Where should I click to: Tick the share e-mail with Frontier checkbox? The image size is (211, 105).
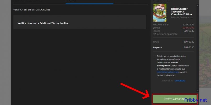[154, 56]
